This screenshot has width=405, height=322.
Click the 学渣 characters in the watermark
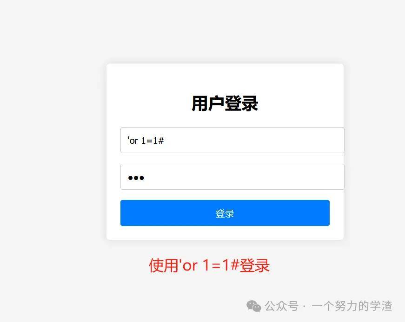381,306
